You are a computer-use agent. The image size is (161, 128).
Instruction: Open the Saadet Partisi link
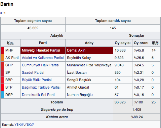pyautogui.click(x=33, y=72)
